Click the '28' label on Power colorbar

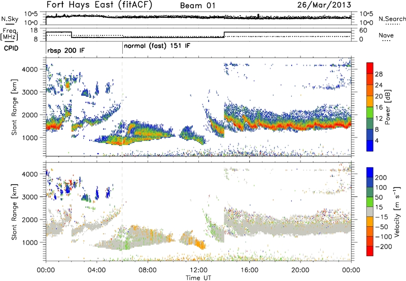pyautogui.click(x=379, y=74)
